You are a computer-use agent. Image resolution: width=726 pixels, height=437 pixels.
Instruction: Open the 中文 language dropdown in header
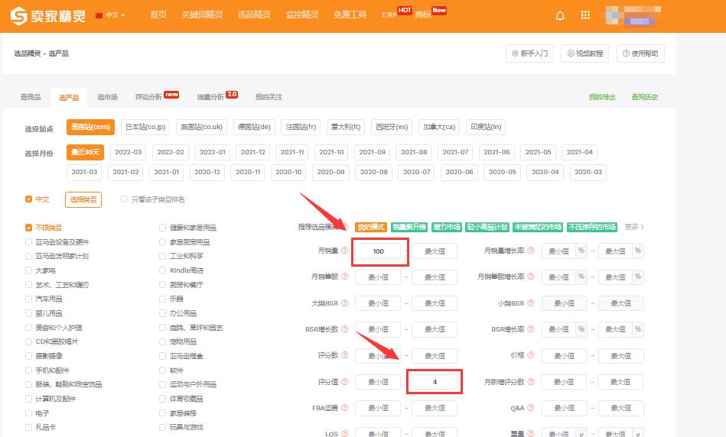[111, 15]
